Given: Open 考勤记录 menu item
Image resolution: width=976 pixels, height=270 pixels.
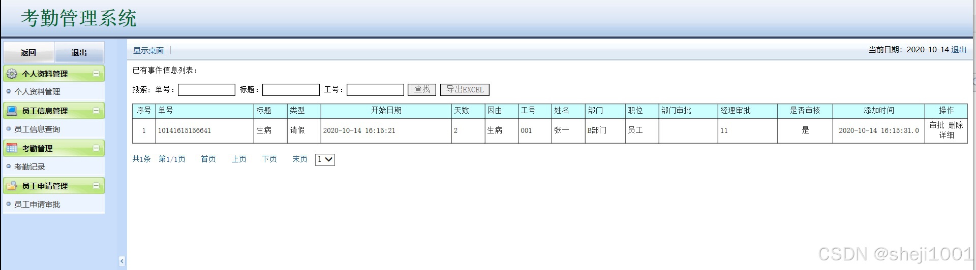Looking at the screenshot, I should 29,167.
